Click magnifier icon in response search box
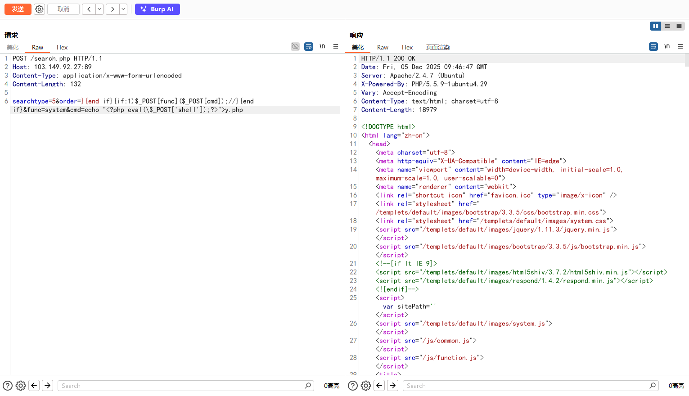Viewport: 689px width, 396px height. coord(653,386)
